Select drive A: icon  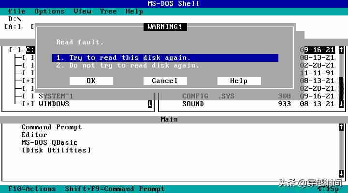coord(13,27)
